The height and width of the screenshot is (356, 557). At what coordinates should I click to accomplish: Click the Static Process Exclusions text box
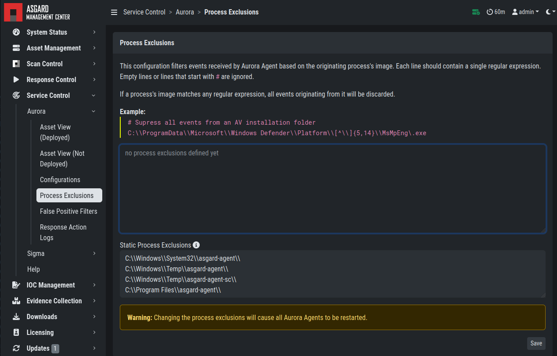pos(333,274)
